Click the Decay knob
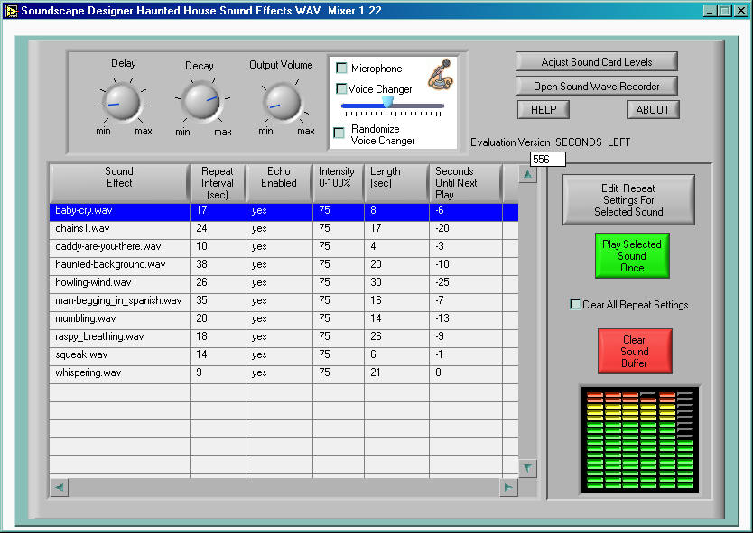Viewport: 753px width, 533px height. [x=200, y=102]
